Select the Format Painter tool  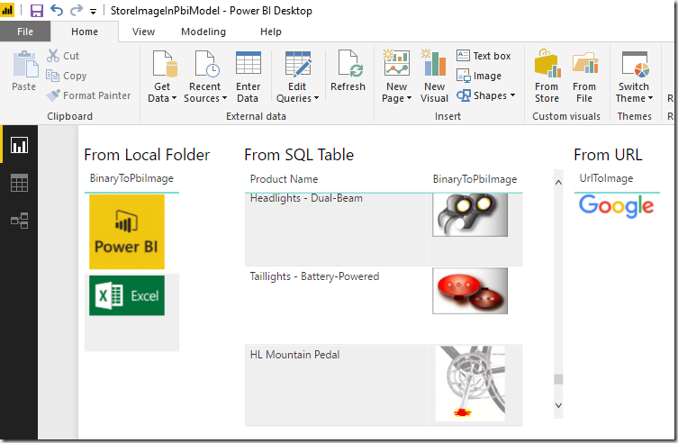click(x=88, y=95)
